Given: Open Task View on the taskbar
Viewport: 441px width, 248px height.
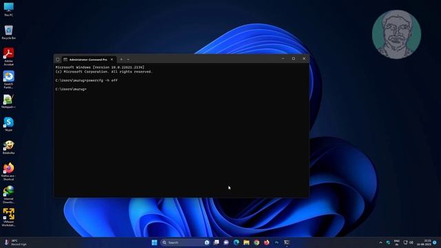Looking at the screenshot, I should (x=216, y=242).
